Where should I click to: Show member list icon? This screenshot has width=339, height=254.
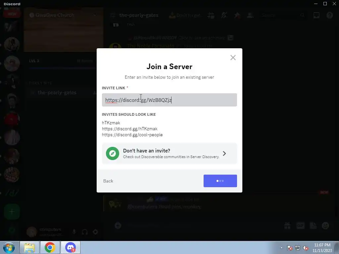click(x=250, y=15)
